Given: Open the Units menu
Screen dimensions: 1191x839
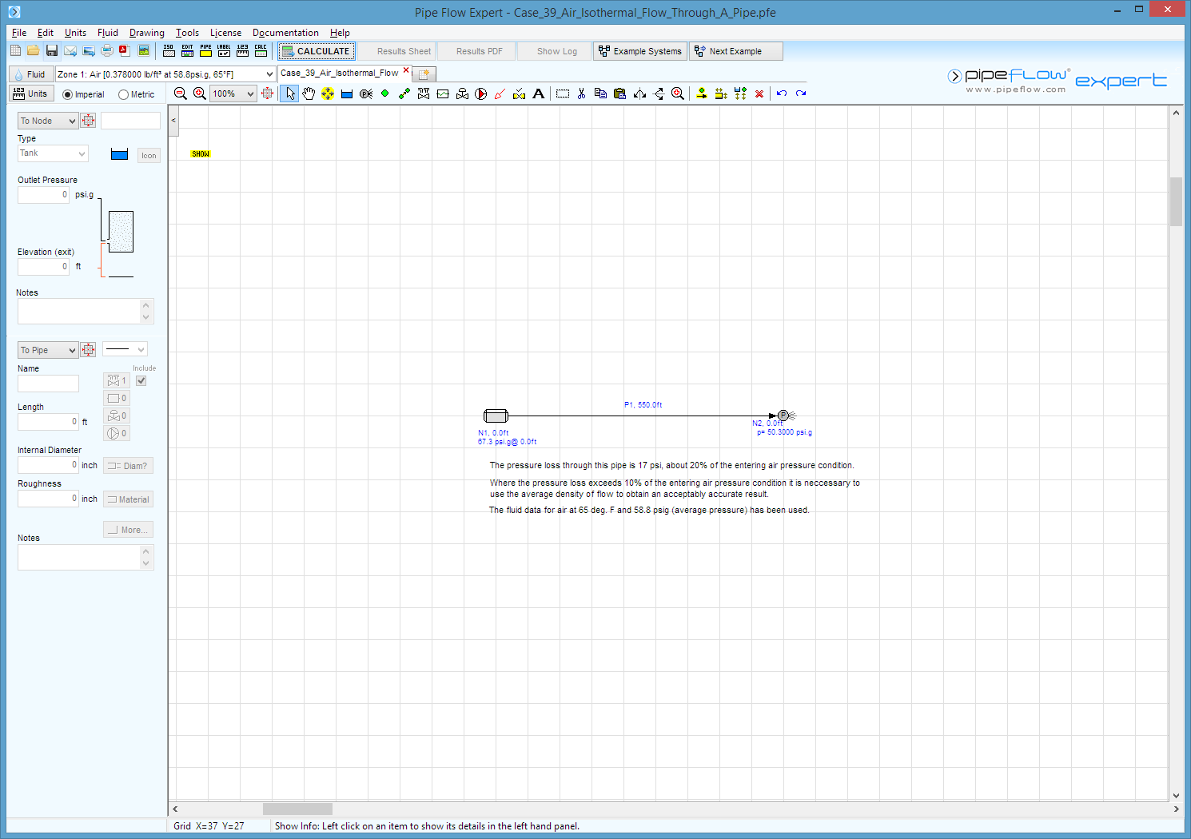Looking at the screenshot, I should click(75, 33).
